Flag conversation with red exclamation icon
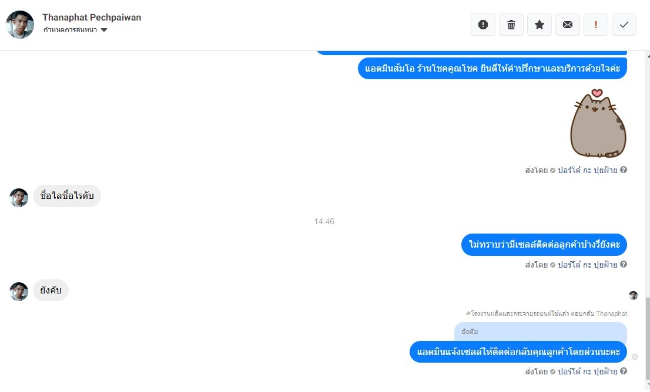Viewport: 650px width, 392px height. [596, 25]
